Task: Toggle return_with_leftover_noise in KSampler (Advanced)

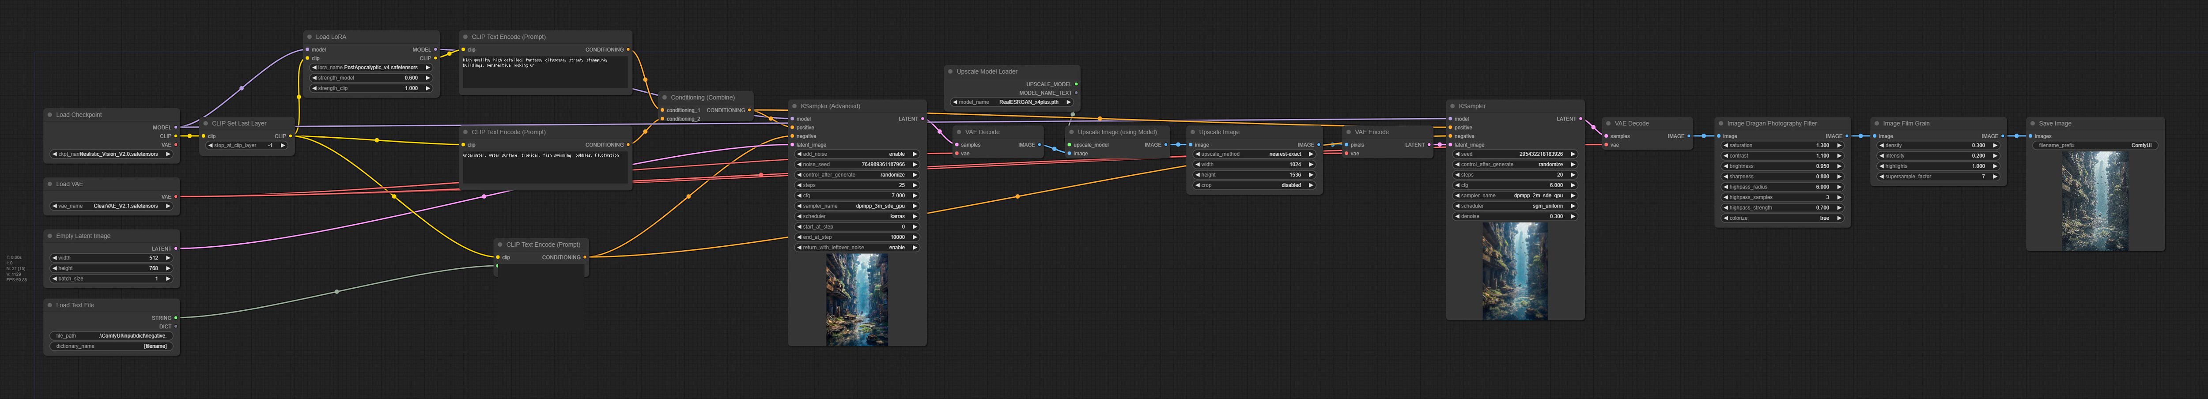Action: pyautogui.click(x=857, y=248)
